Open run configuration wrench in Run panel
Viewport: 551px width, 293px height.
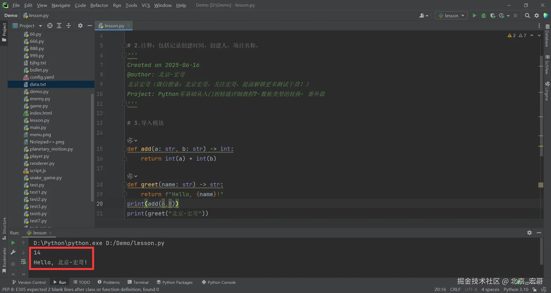[x=13, y=252]
